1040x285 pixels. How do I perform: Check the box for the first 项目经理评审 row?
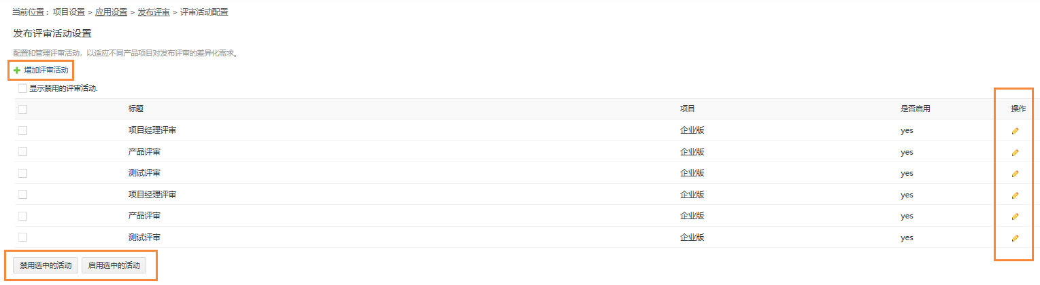coord(23,130)
